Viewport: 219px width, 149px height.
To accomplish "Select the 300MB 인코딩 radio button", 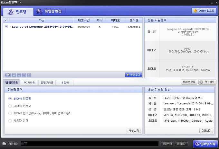I will tap(10, 106).
